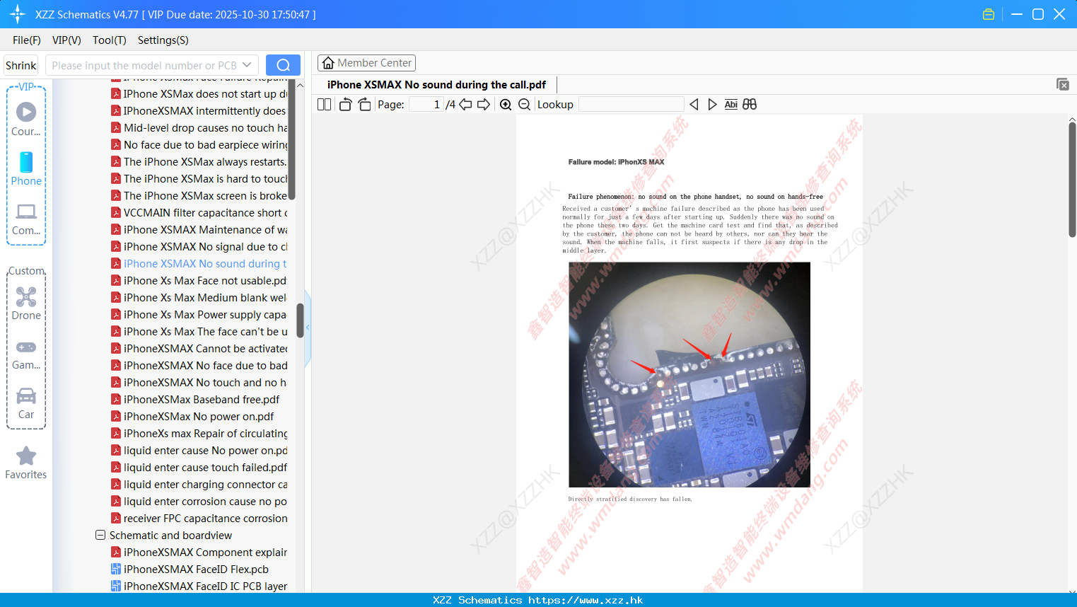Image resolution: width=1077 pixels, height=607 pixels.
Task: Select the iPhone XSMAX No sound tab
Action: coord(436,85)
